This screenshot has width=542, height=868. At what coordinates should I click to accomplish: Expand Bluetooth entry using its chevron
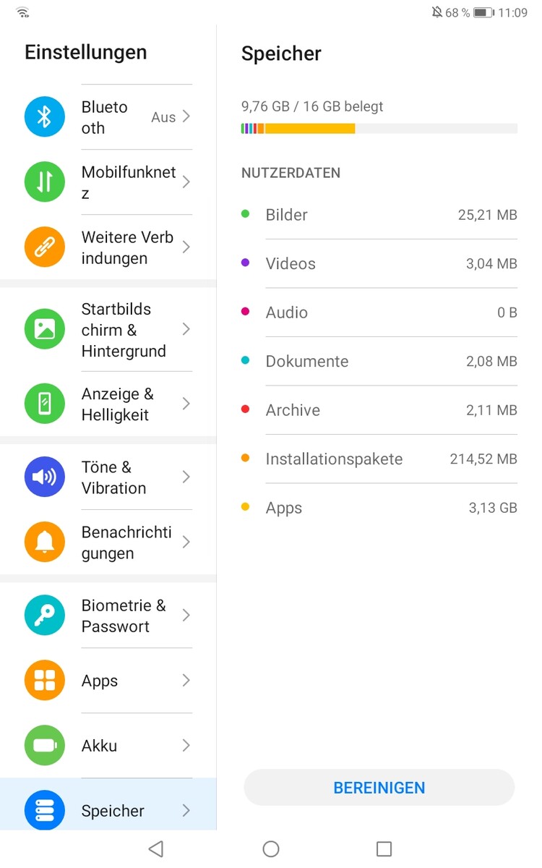[186, 116]
